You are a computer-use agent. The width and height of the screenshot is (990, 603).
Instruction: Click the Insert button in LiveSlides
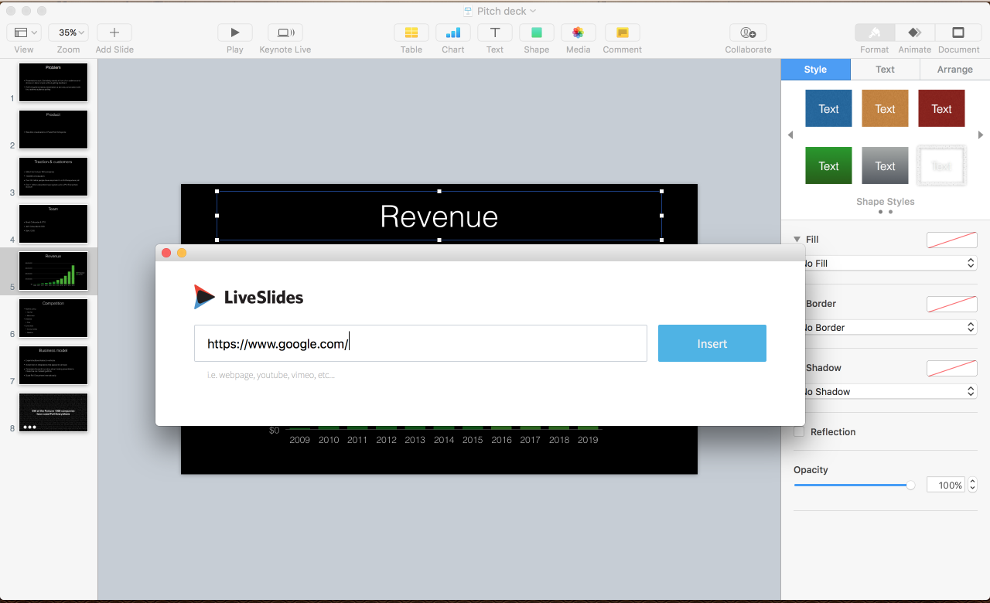coord(712,343)
